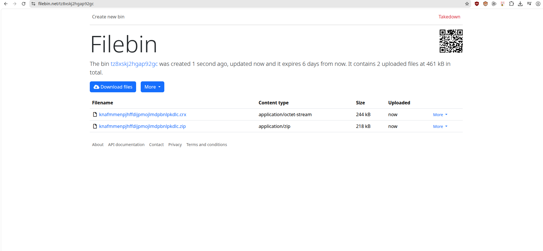Open API documentation footer link
This screenshot has height=251, width=543.
[x=126, y=145]
